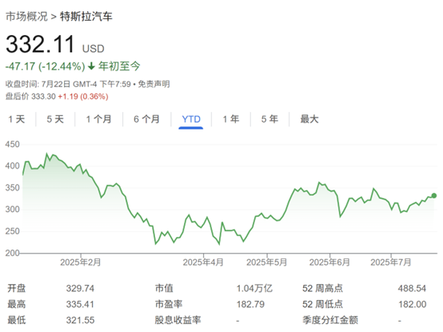
Task: Click the -47.17 (-12.44%) change value
Action: click(46, 66)
